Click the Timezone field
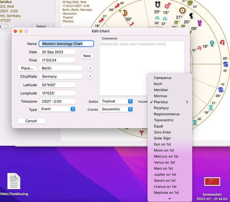Screen dimensions: 230x202 pyautogui.click(x=57, y=101)
